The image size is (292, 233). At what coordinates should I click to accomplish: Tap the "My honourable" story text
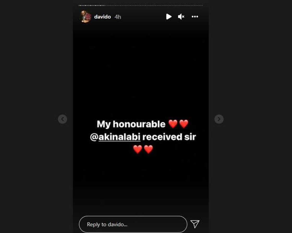131,124
